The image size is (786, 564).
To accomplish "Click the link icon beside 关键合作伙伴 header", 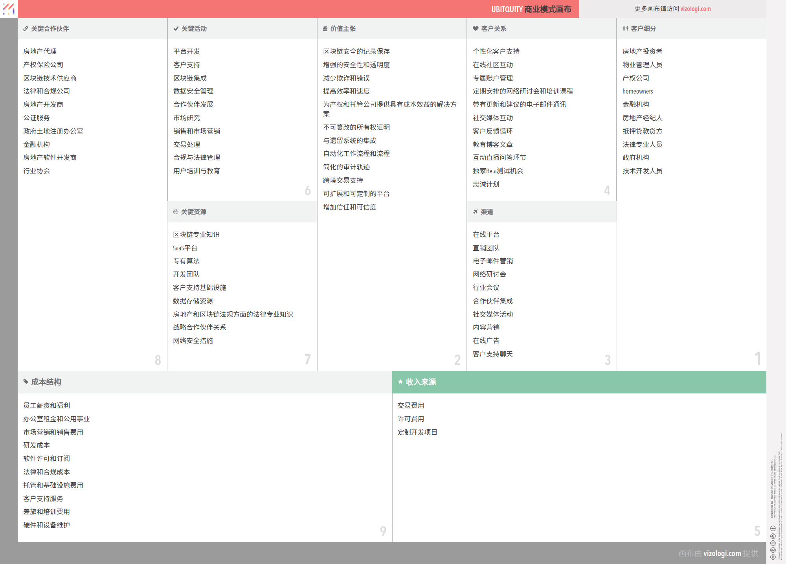I will [x=26, y=28].
